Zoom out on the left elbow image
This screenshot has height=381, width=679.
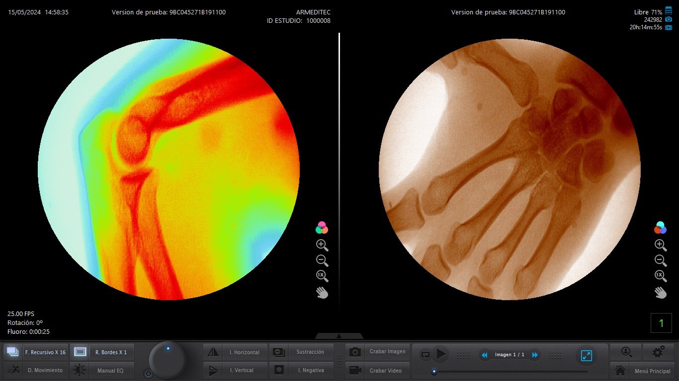321,260
